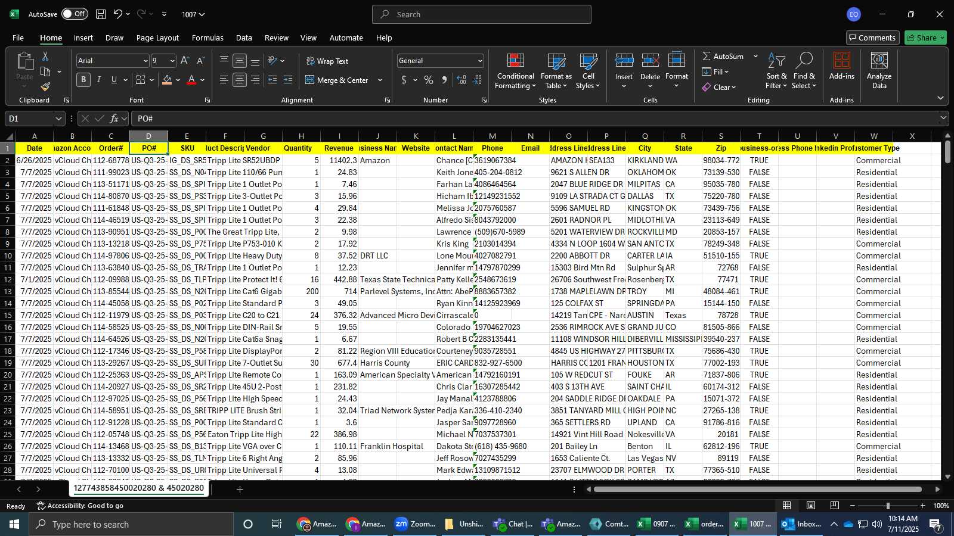The height and width of the screenshot is (536, 954).
Task: Click the Search box in title bar
Action: click(x=482, y=14)
